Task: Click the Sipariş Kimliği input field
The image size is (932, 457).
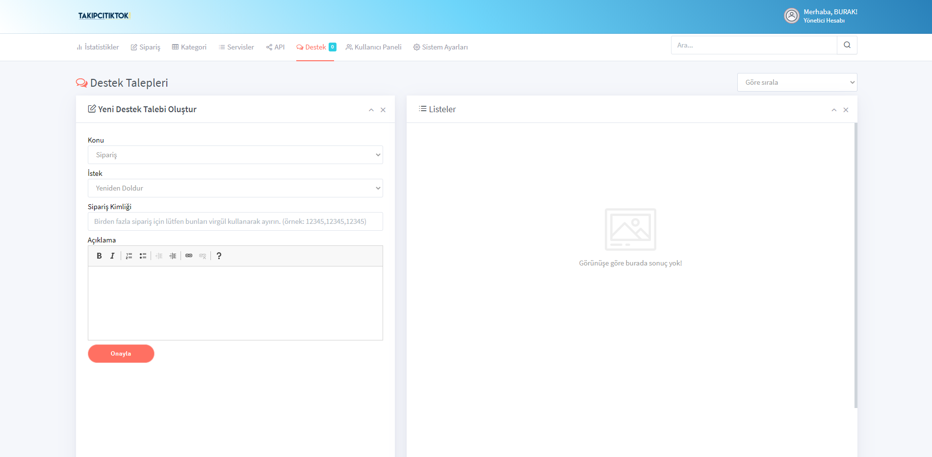Action: click(235, 221)
